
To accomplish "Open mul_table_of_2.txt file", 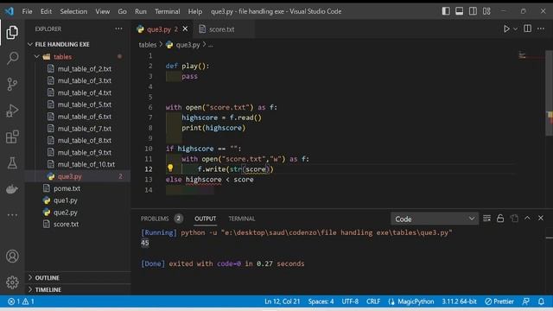I will pos(85,69).
